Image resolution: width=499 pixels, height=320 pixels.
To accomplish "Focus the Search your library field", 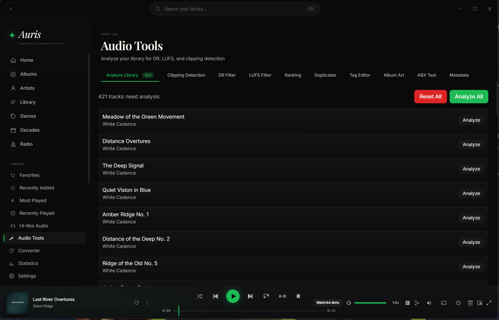I will click(x=235, y=9).
